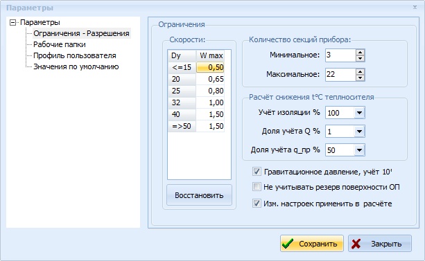Select Ограничения - Разрешения tree item
The image size is (425, 261).
click(81, 33)
